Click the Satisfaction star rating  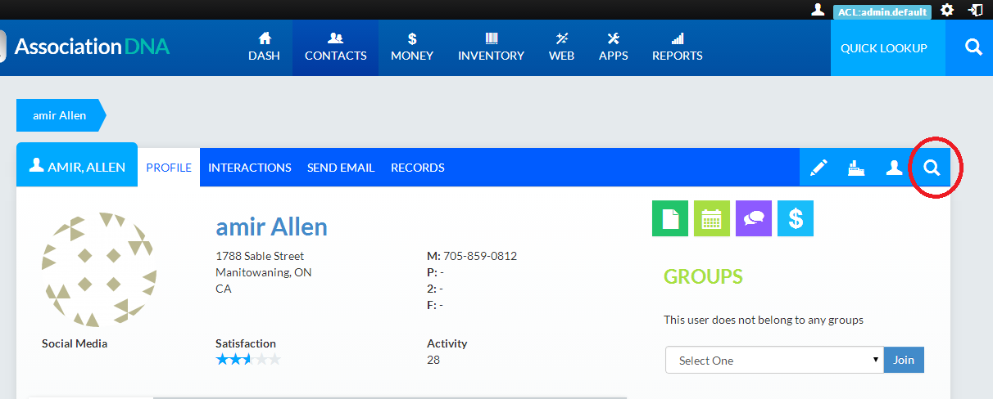(x=247, y=360)
